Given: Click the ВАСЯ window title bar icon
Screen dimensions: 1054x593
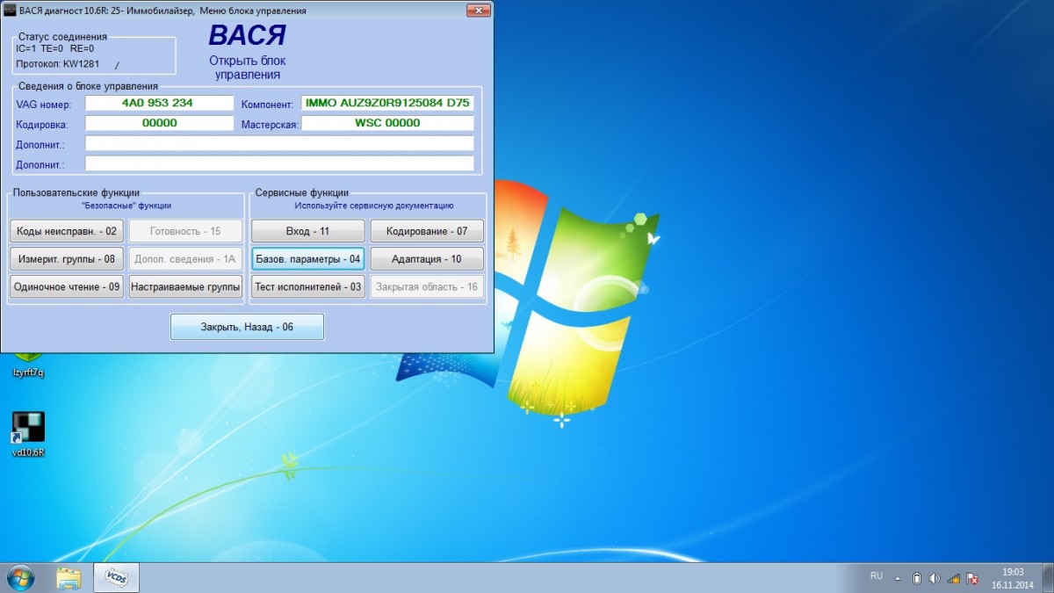Looking at the screenshot, I should pyautogui.click(x=10, y=10).
